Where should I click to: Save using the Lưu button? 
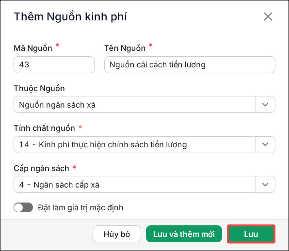pos(251,234)
